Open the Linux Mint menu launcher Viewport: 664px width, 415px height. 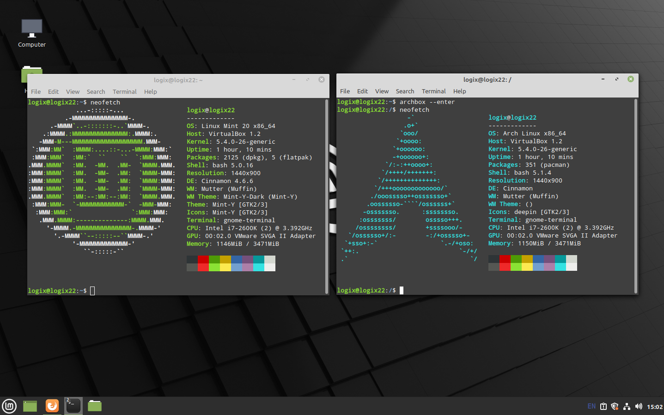(9, 406)
